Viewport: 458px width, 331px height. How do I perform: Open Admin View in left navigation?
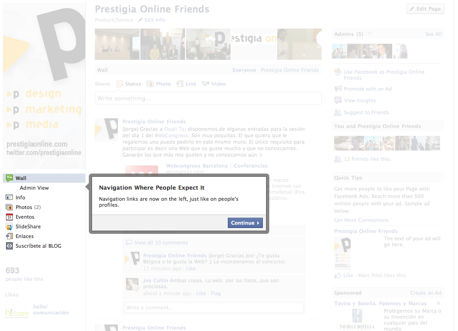point(34,188)
